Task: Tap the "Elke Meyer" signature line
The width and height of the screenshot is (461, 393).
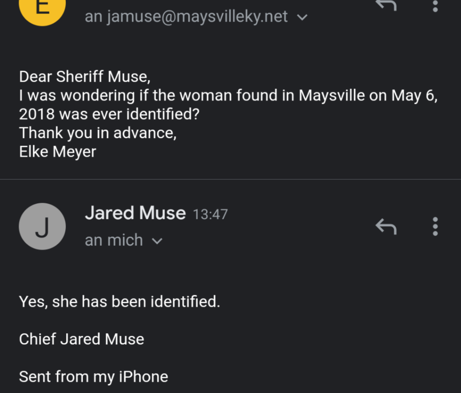Action: coord(58,152)
